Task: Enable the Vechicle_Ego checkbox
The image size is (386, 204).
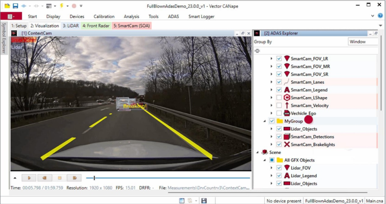Action: pyautogui.click(x=279, y=113)
